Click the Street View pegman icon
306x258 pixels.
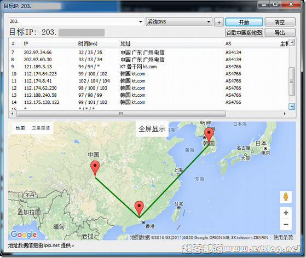[x=286, y=197]
